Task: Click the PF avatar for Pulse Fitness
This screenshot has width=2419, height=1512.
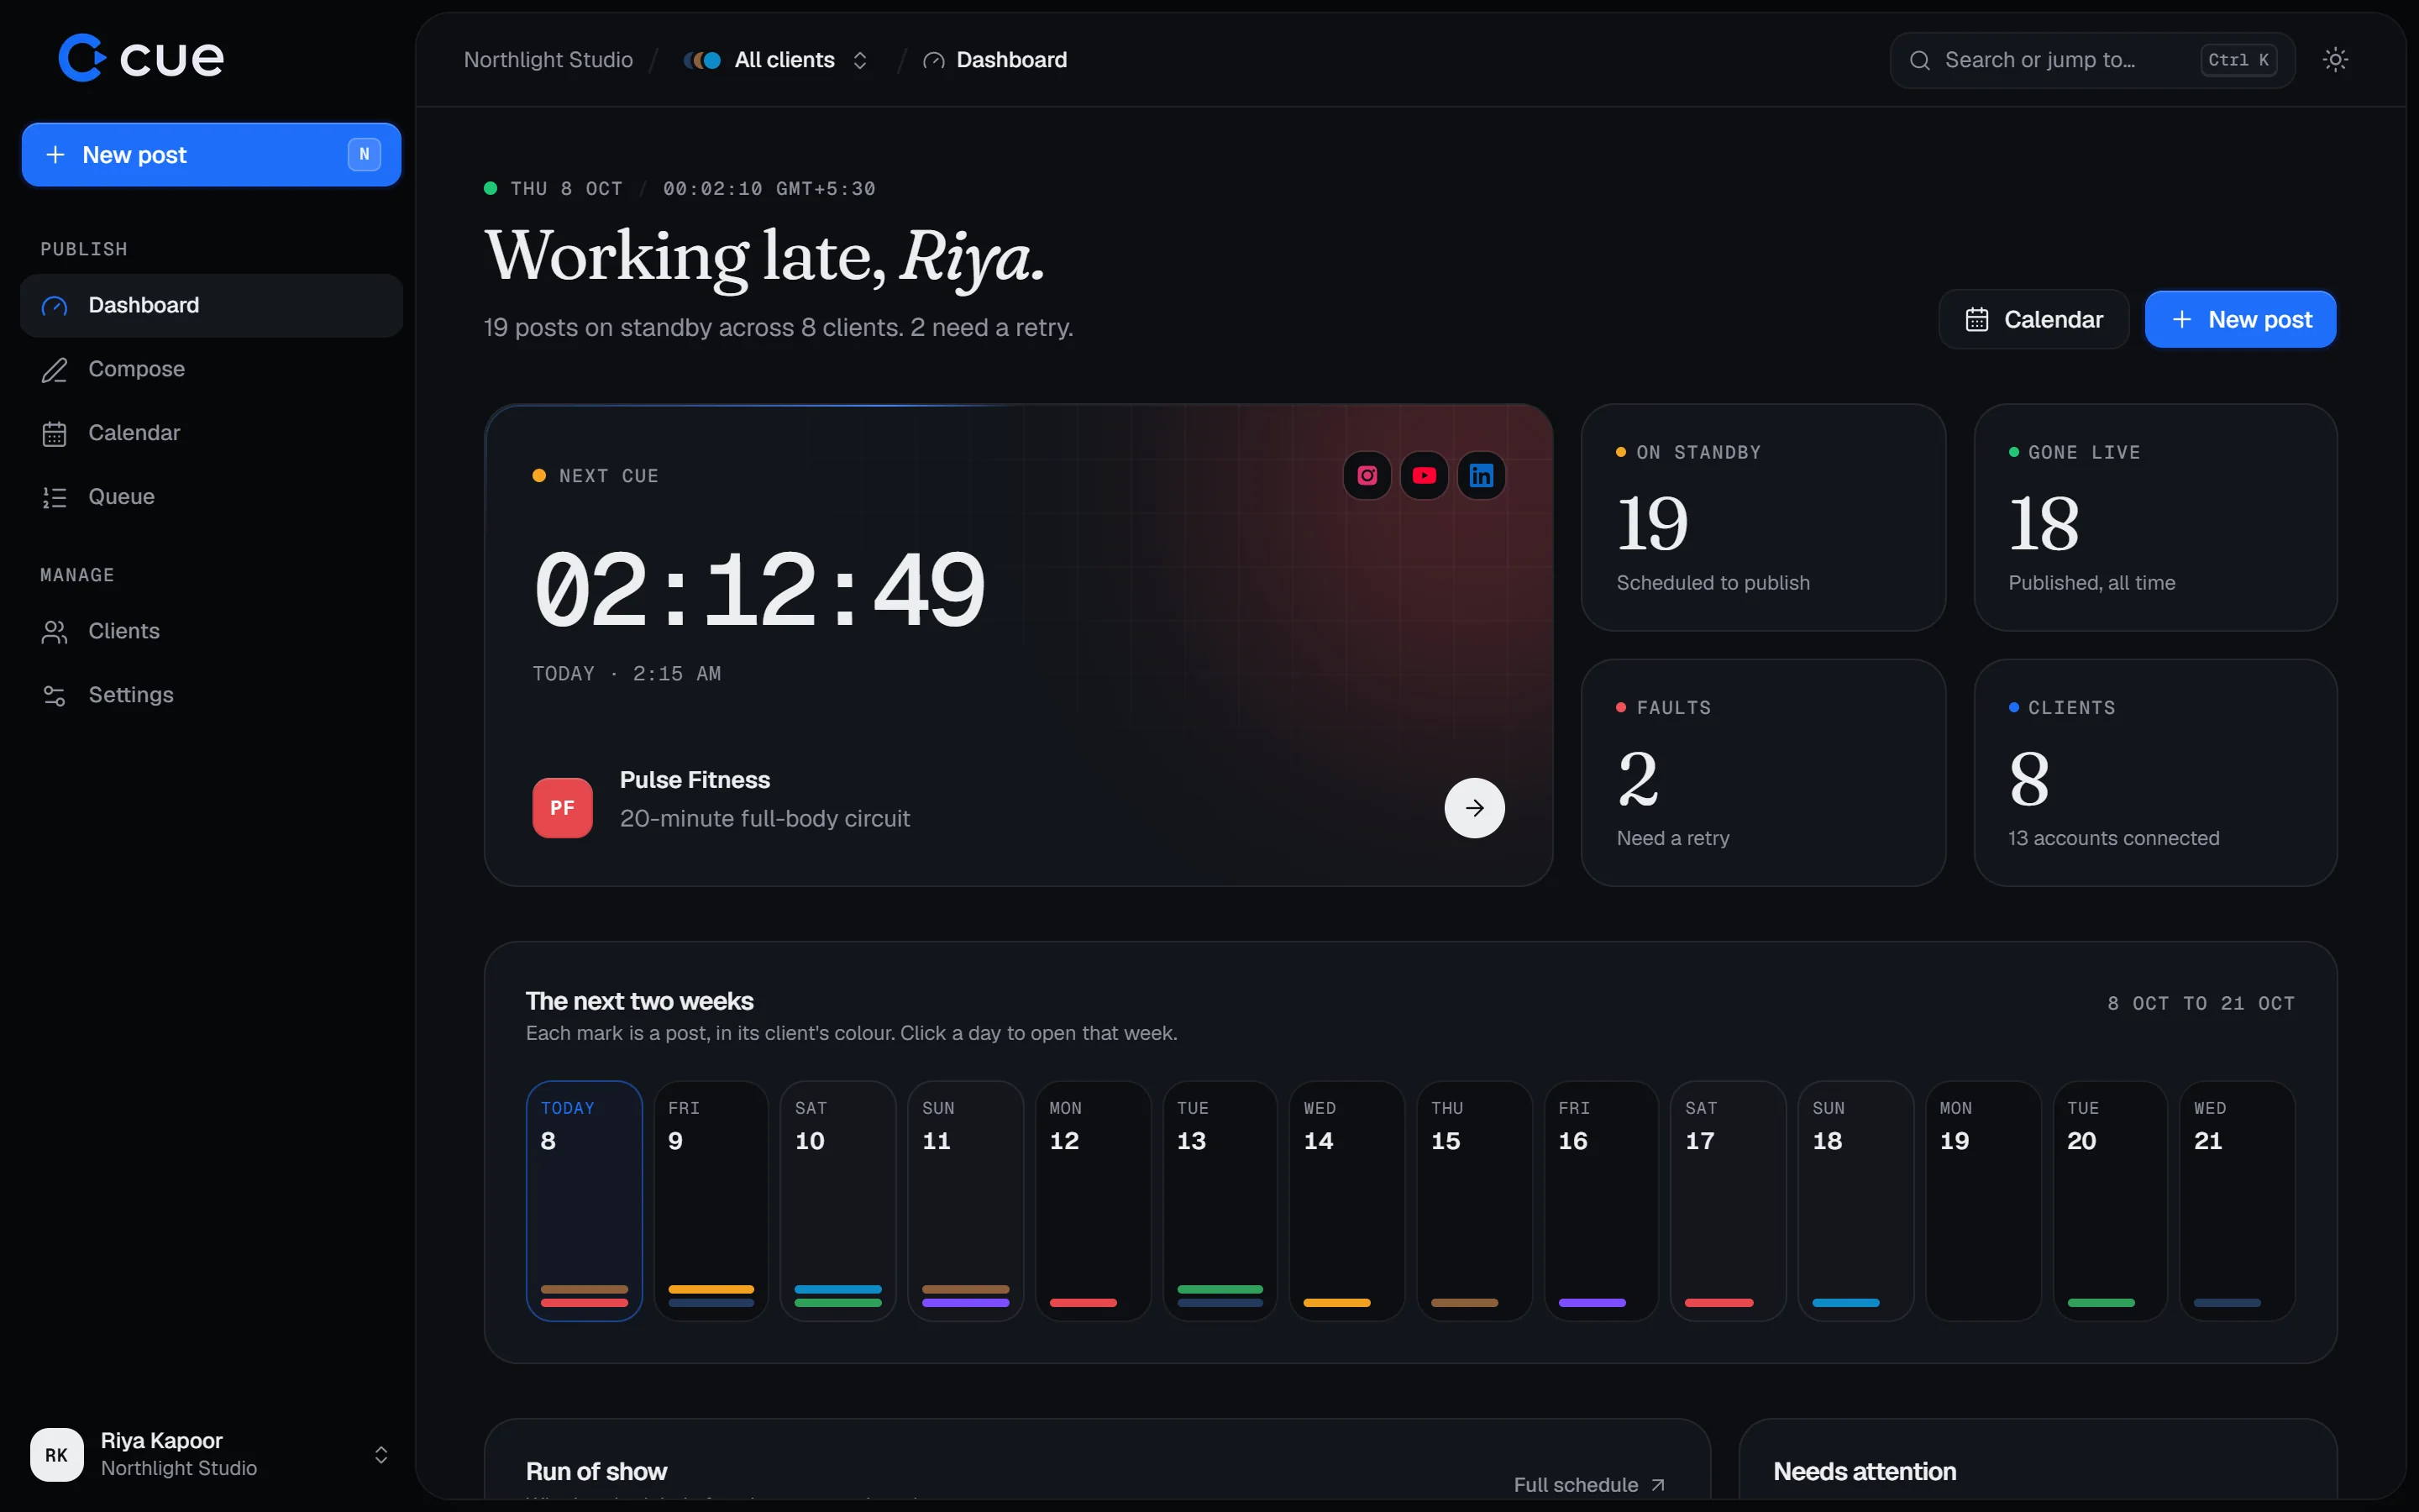Action: tap(562, 808)
